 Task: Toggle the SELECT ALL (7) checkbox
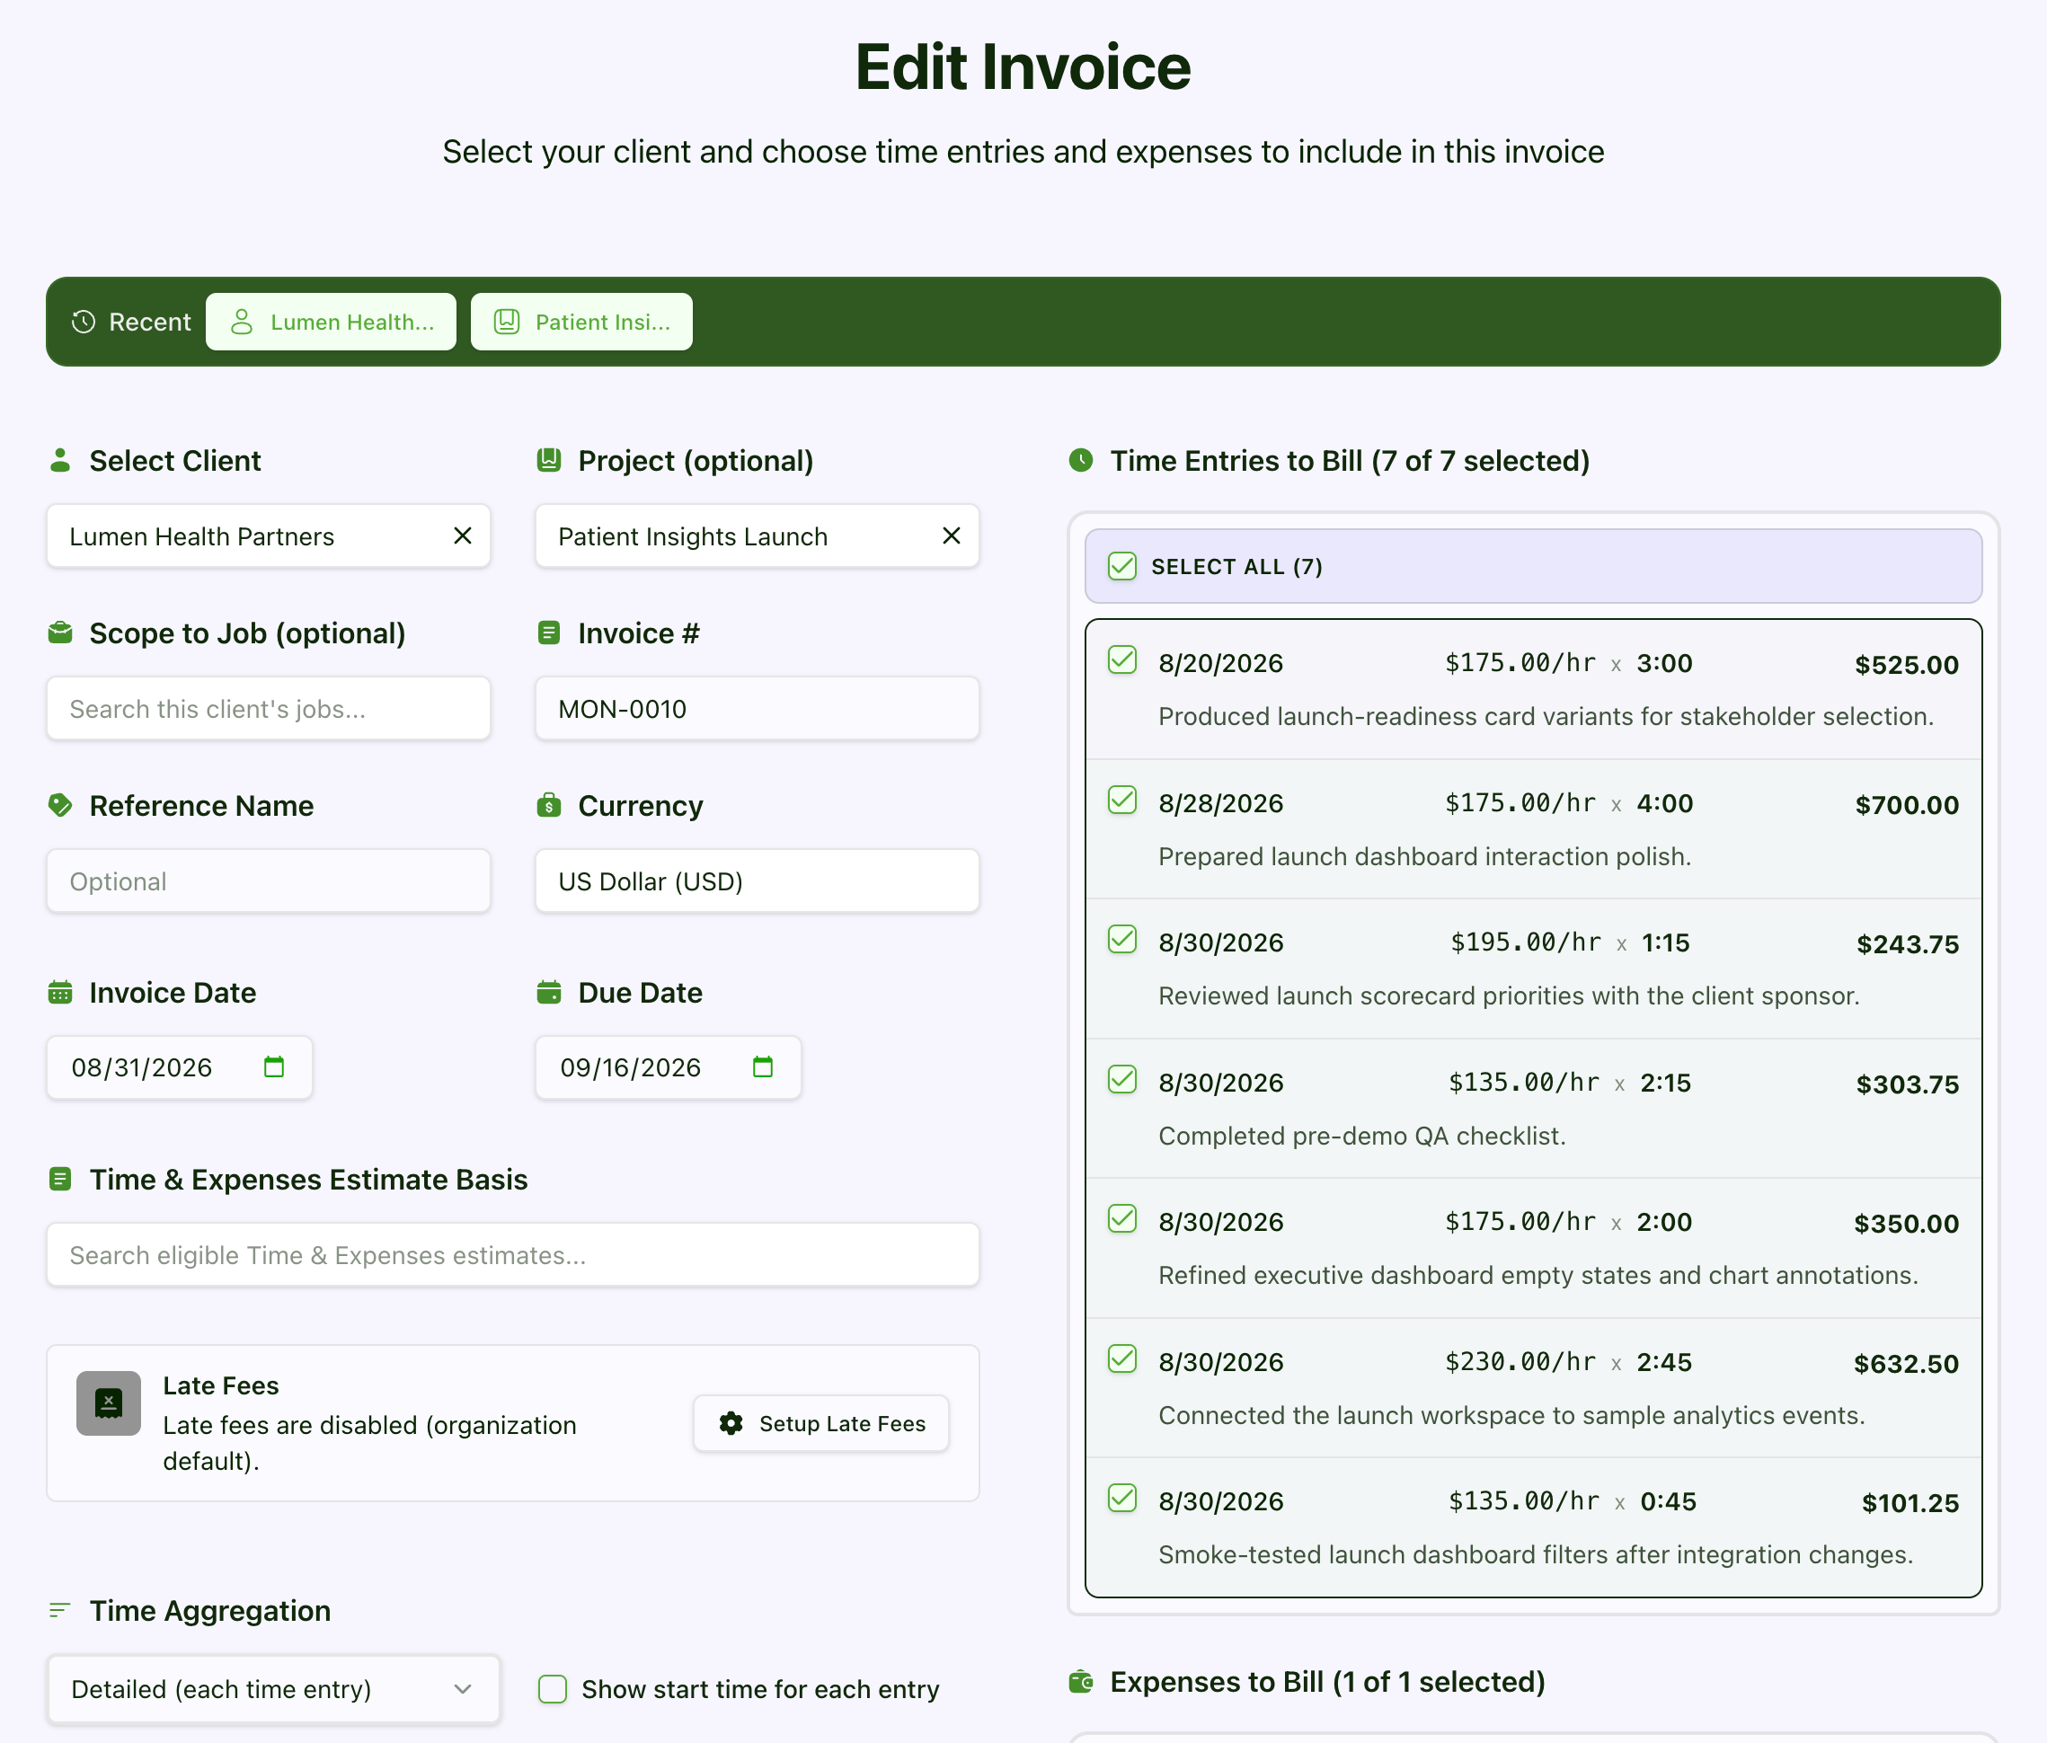point(1122,566)
